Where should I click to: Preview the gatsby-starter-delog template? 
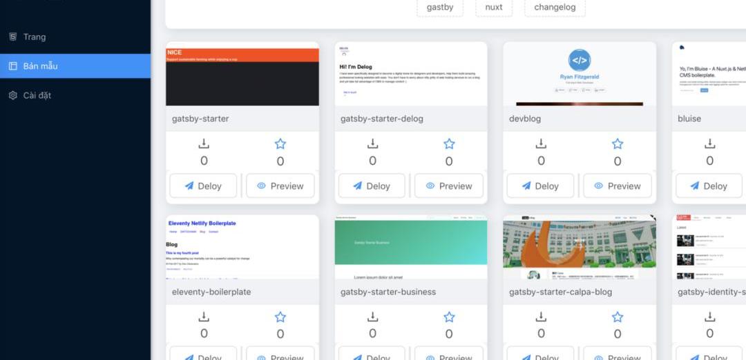point(448,186)
